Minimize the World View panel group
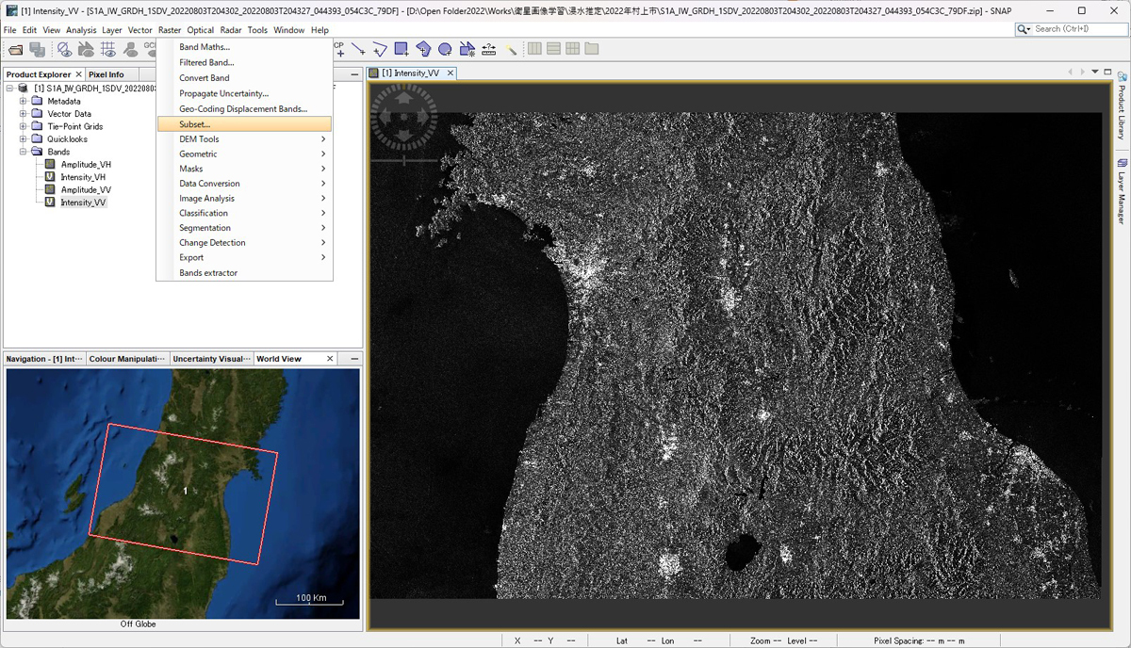The image size is (1131, 648). (x=354, y=359)
